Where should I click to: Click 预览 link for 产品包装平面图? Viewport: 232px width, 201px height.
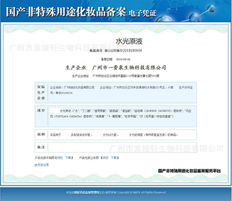click(x=60, y=158)
